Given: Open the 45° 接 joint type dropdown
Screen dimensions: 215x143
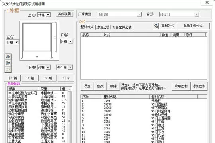Looking at the screenshot, I should coord(70,67).
